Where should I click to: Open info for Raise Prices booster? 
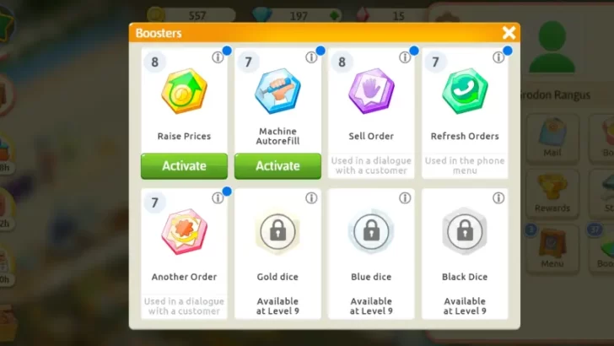[x=218, y=57]
